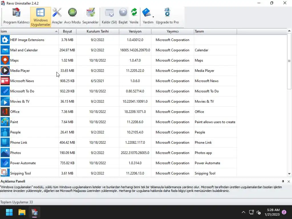
Task: Open the Windows Start menu
Action: (9, 212)
